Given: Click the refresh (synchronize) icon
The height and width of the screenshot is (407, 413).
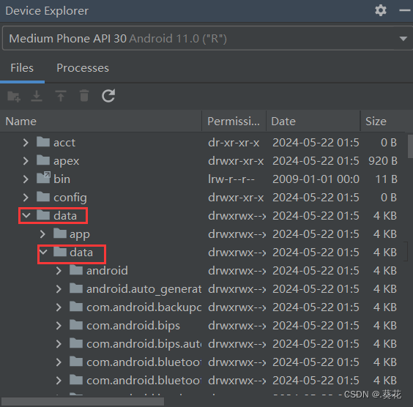Looking at the screenshot, I should [x=108, y=95].
